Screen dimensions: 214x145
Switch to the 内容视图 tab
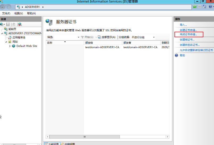[x=68, y=144]
